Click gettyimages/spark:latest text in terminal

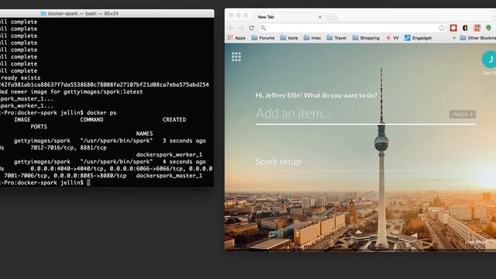103,91
